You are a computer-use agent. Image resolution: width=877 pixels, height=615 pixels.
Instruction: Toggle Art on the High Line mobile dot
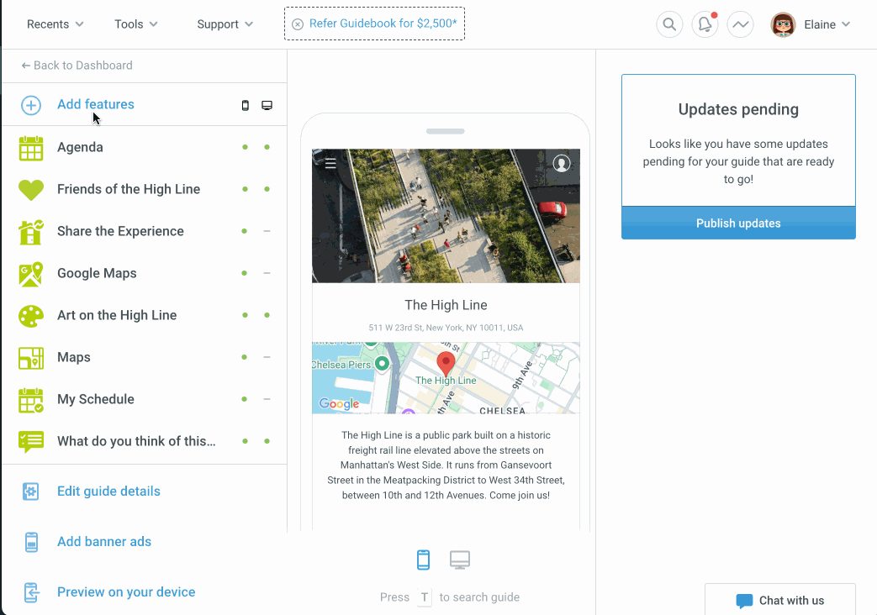tap(245, 315)
